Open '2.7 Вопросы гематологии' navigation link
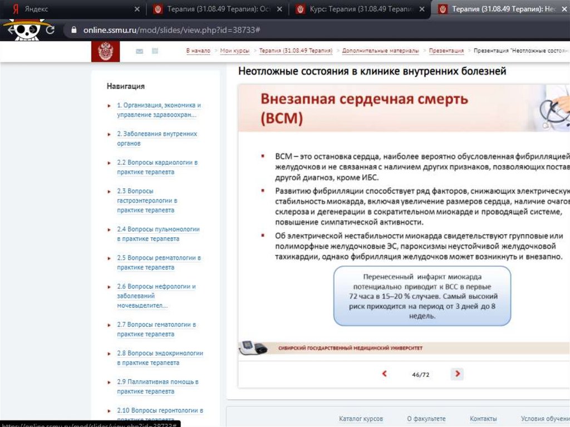This screenshot has width=570, height=427. pyautogui.click(x=156, y=329)
